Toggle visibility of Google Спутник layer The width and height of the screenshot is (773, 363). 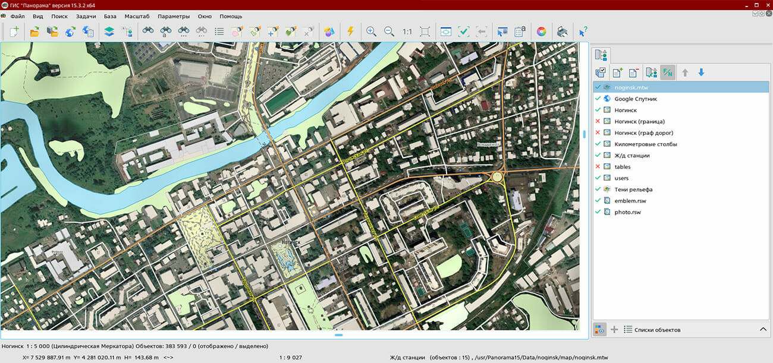tap(598, 99)
